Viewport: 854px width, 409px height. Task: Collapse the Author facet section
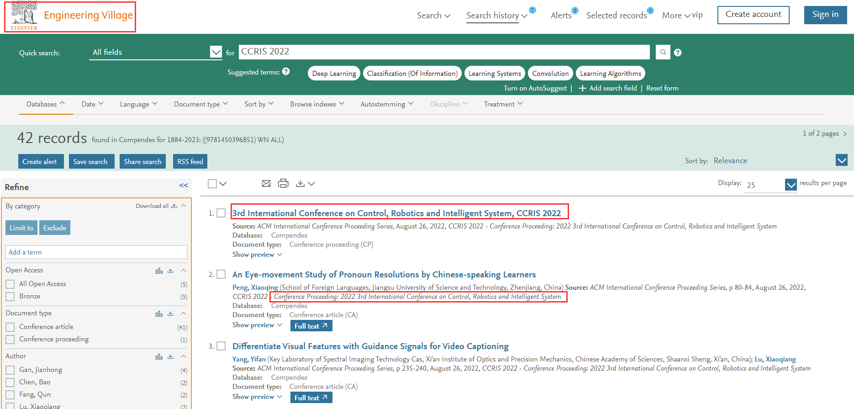point(184,356)
